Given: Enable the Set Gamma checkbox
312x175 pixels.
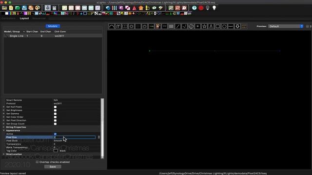Looking at the screenshot, I should click(55, 114).
